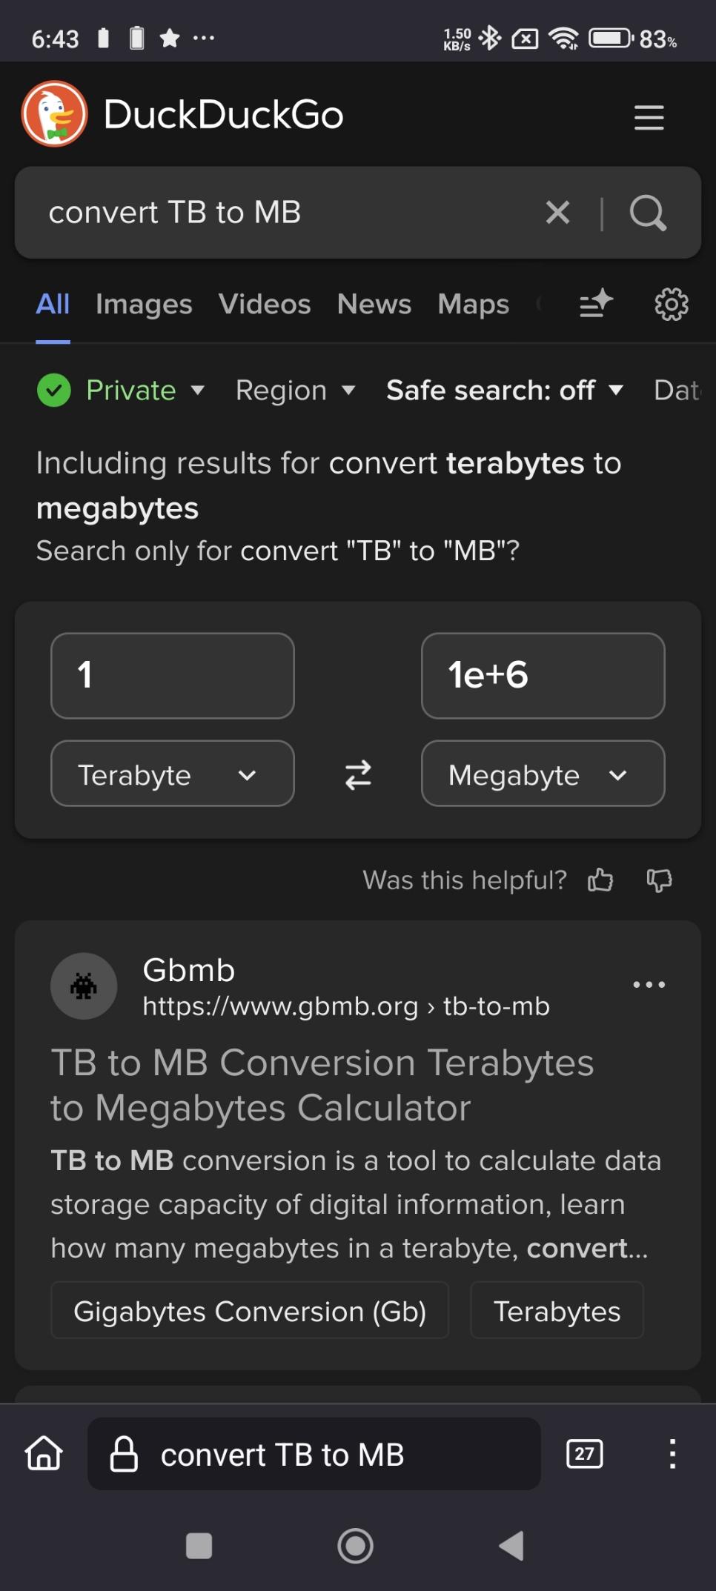This screenshot has height=1591, width=716.
Task: Switch to the News tab
Action: [x=374, y=305]
